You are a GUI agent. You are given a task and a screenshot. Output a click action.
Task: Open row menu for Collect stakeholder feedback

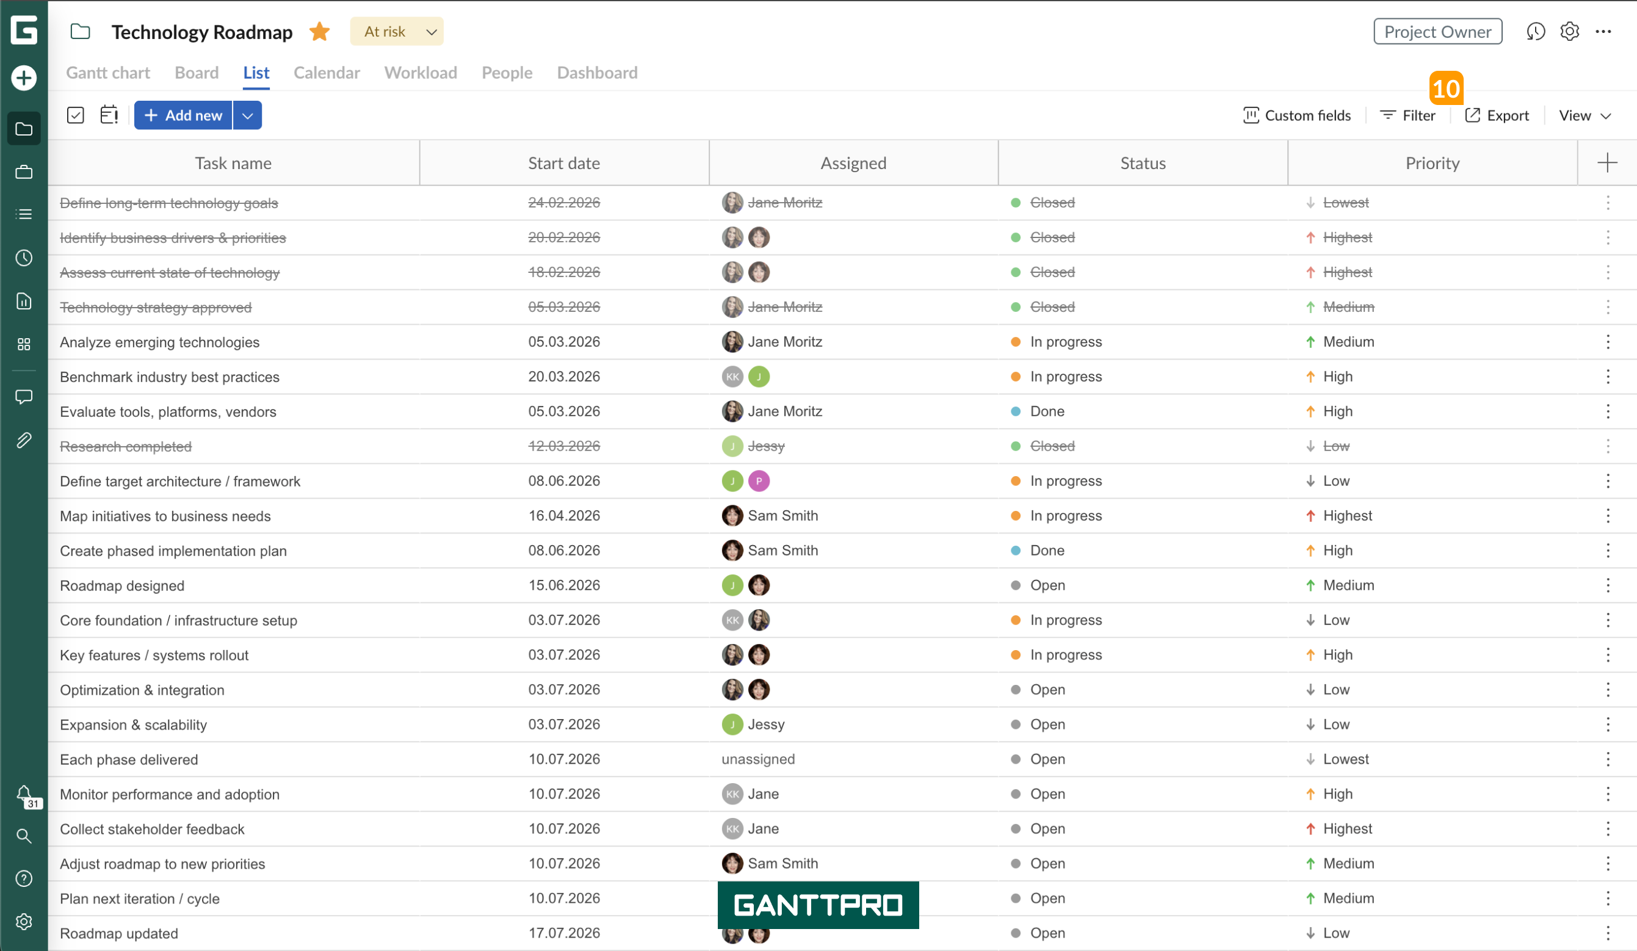(1608, 829)
